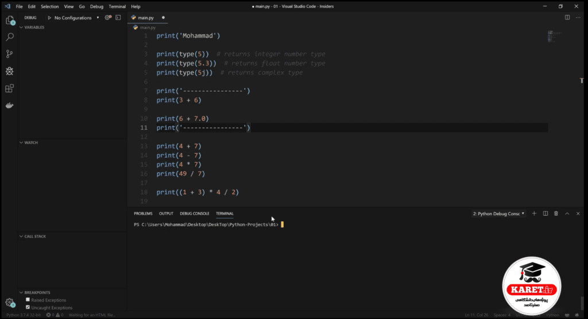The height and width of the screenshot is (319, 588).
Task: Click the split editor icon
Action: coord(567,17)
